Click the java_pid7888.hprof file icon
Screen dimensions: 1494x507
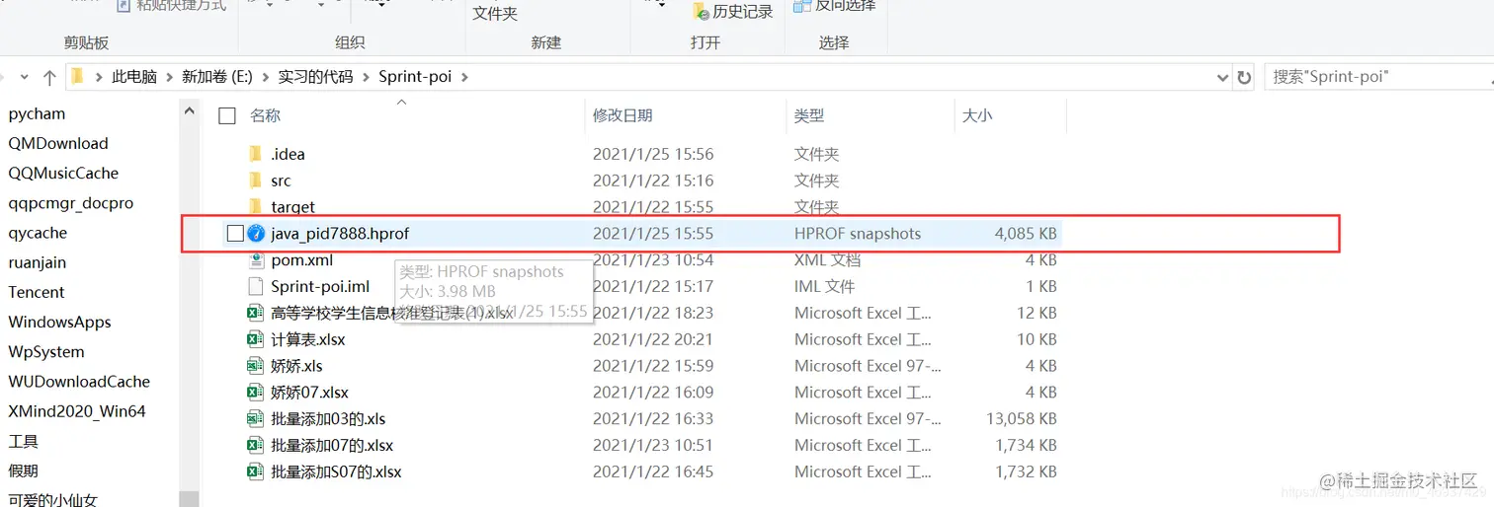point(256,233)
